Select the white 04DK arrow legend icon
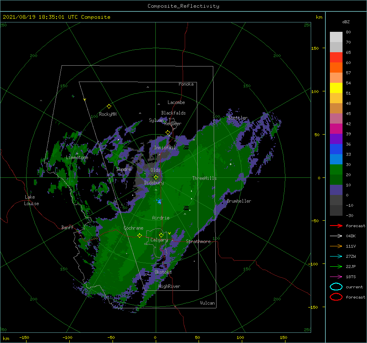The height and width of the screenshot is (343, 367). [x=336, y=236]
